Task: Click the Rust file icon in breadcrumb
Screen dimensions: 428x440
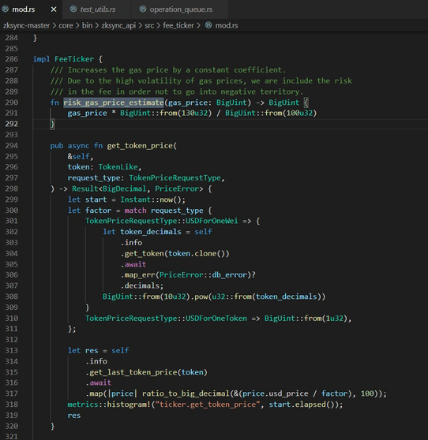Action: [208, 25]
